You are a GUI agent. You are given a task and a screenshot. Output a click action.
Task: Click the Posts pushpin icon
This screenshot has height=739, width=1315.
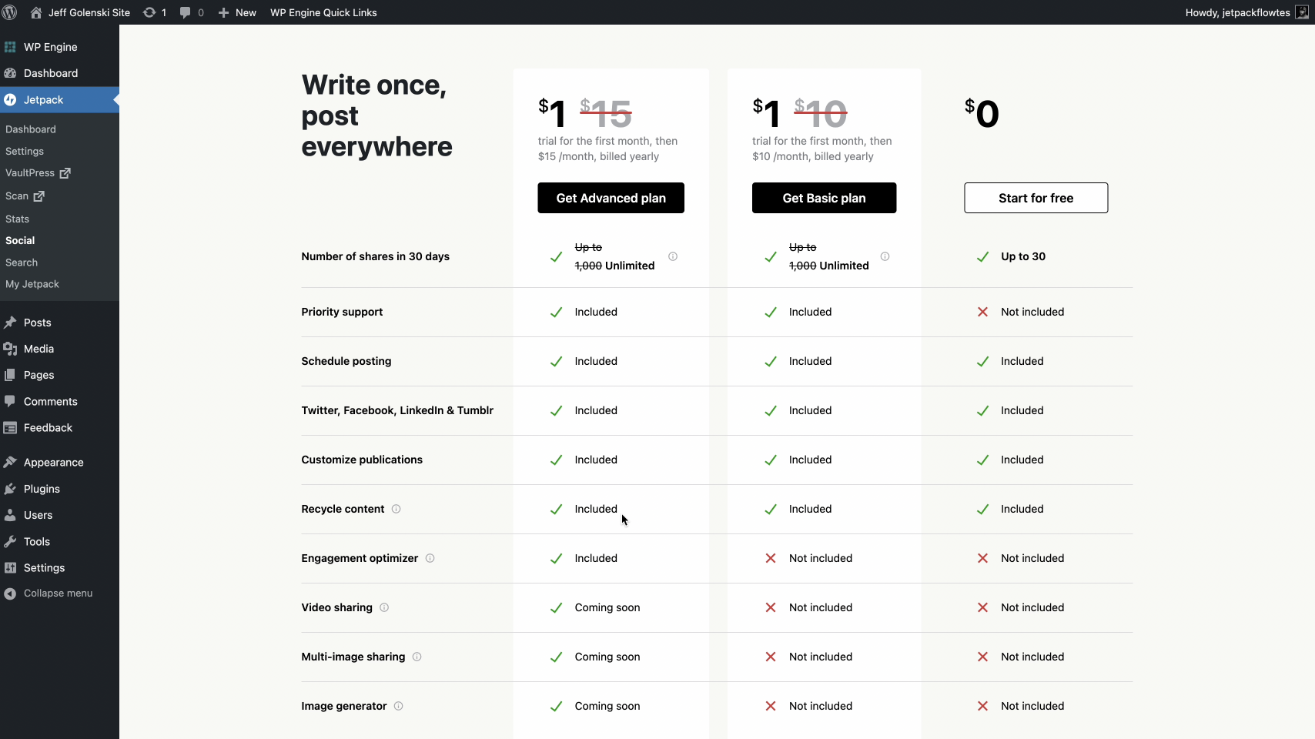point(10,323)
